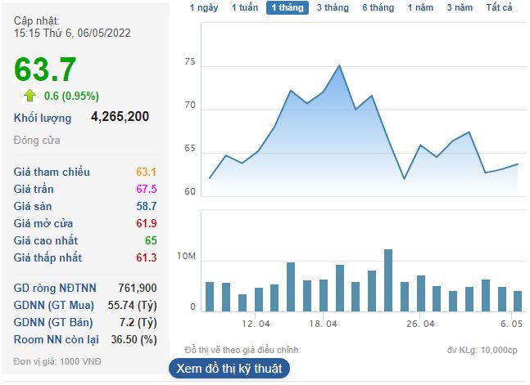Click the last volume bar at 6.05
530x385 pixels.
(x=518, y=301)
